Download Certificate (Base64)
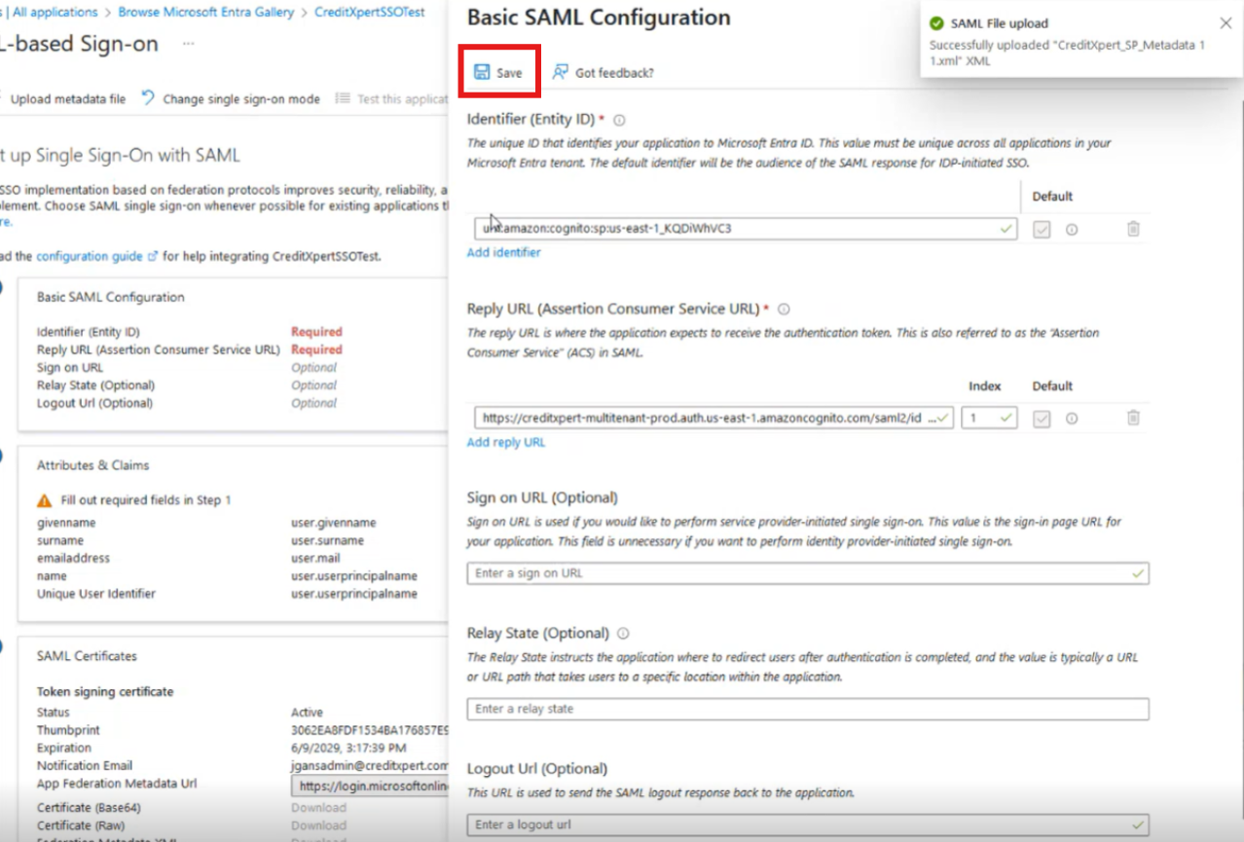This screenshot has height=842, width=1244. click(318, 808)
